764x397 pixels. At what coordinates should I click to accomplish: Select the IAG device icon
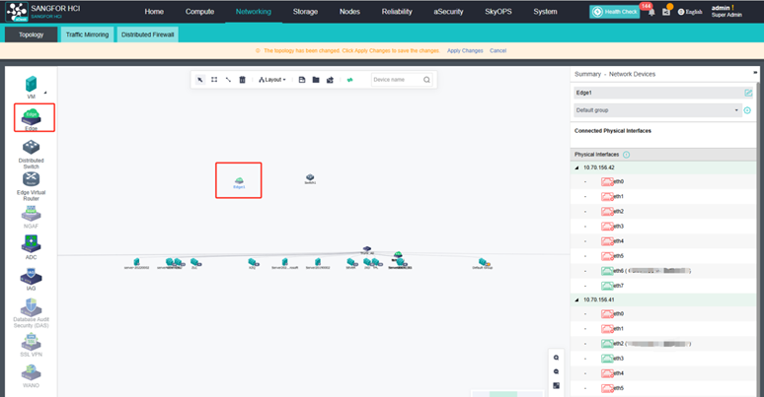32,277
